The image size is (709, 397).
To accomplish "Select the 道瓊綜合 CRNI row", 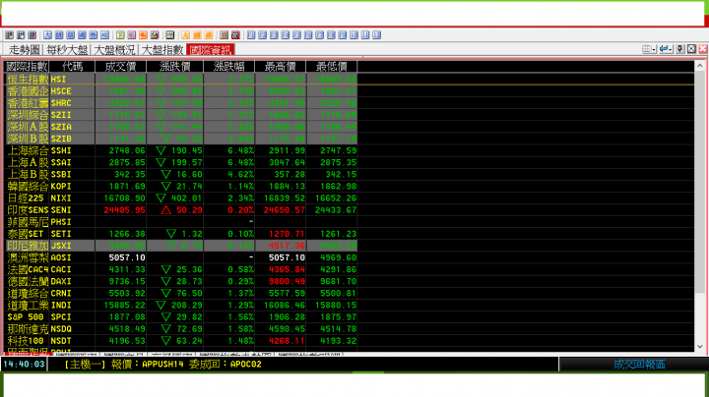I will (x=181, y=293).
